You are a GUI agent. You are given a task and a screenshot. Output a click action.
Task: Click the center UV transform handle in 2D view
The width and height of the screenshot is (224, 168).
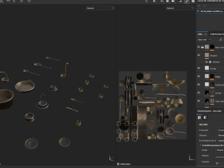[126, 132]
